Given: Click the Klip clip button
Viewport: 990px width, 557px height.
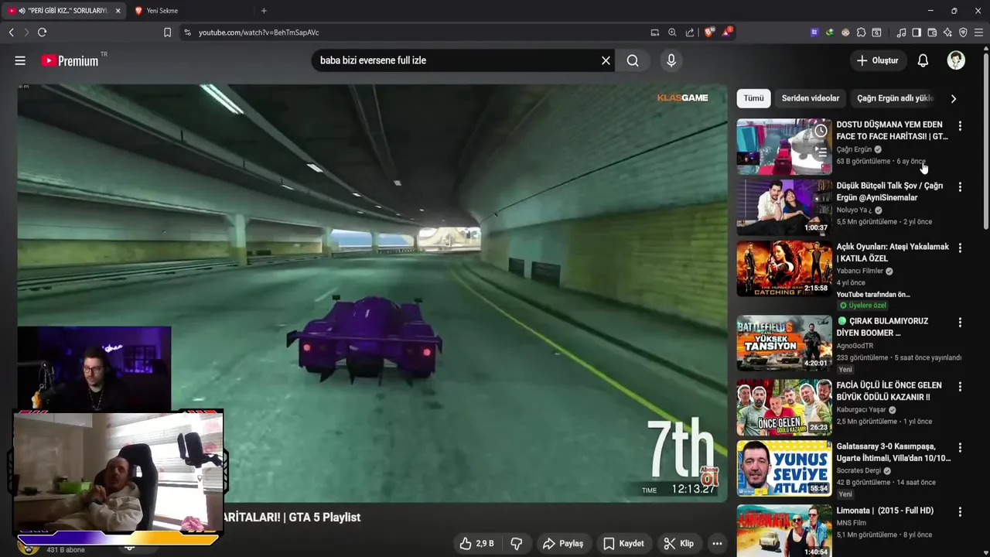Looking at the screenshot, I should pyautogui.click(x=678, y=544).
